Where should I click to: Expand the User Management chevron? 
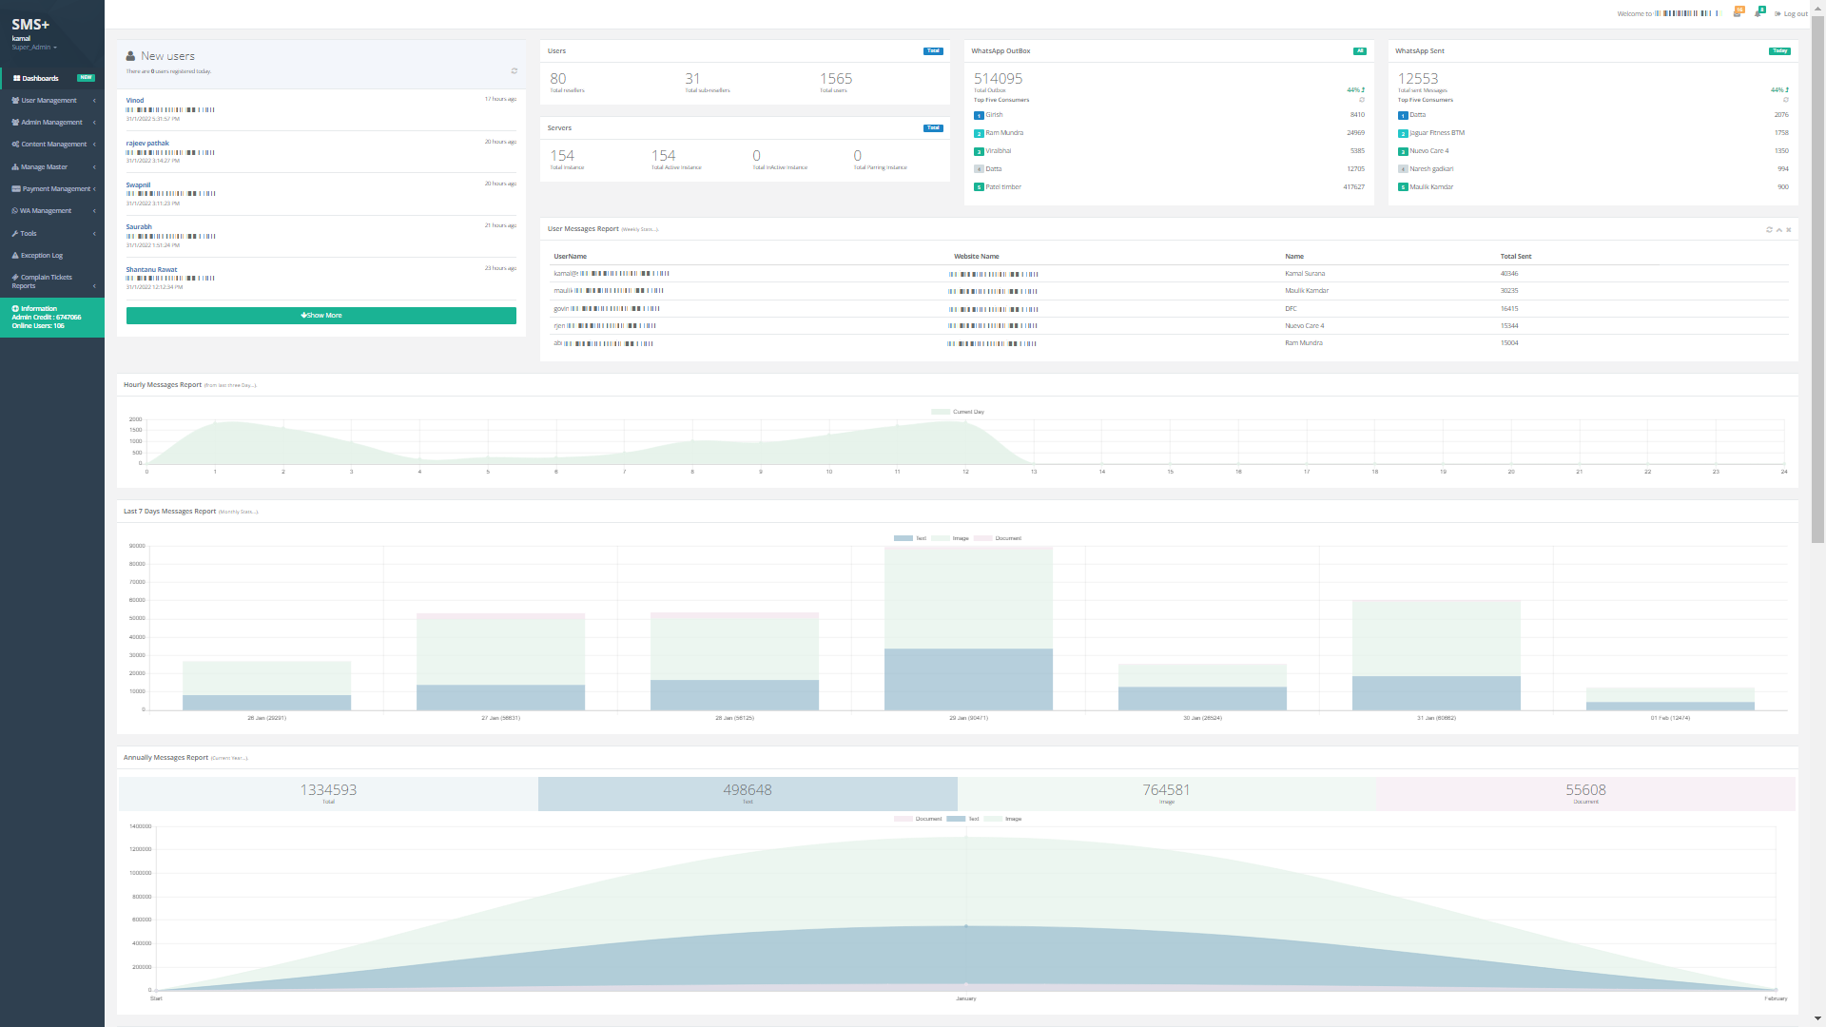94,101
